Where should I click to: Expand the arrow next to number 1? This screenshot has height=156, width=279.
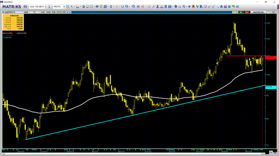[x=52, y=6]
